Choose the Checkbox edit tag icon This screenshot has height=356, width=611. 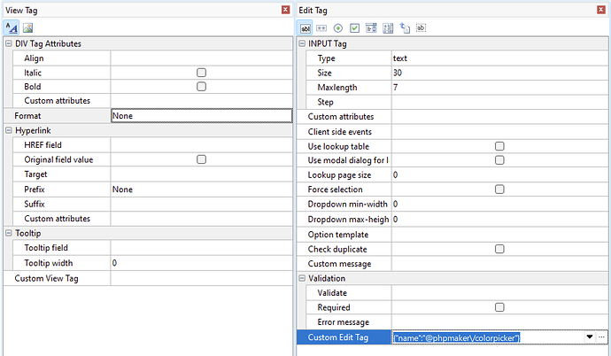354,27
